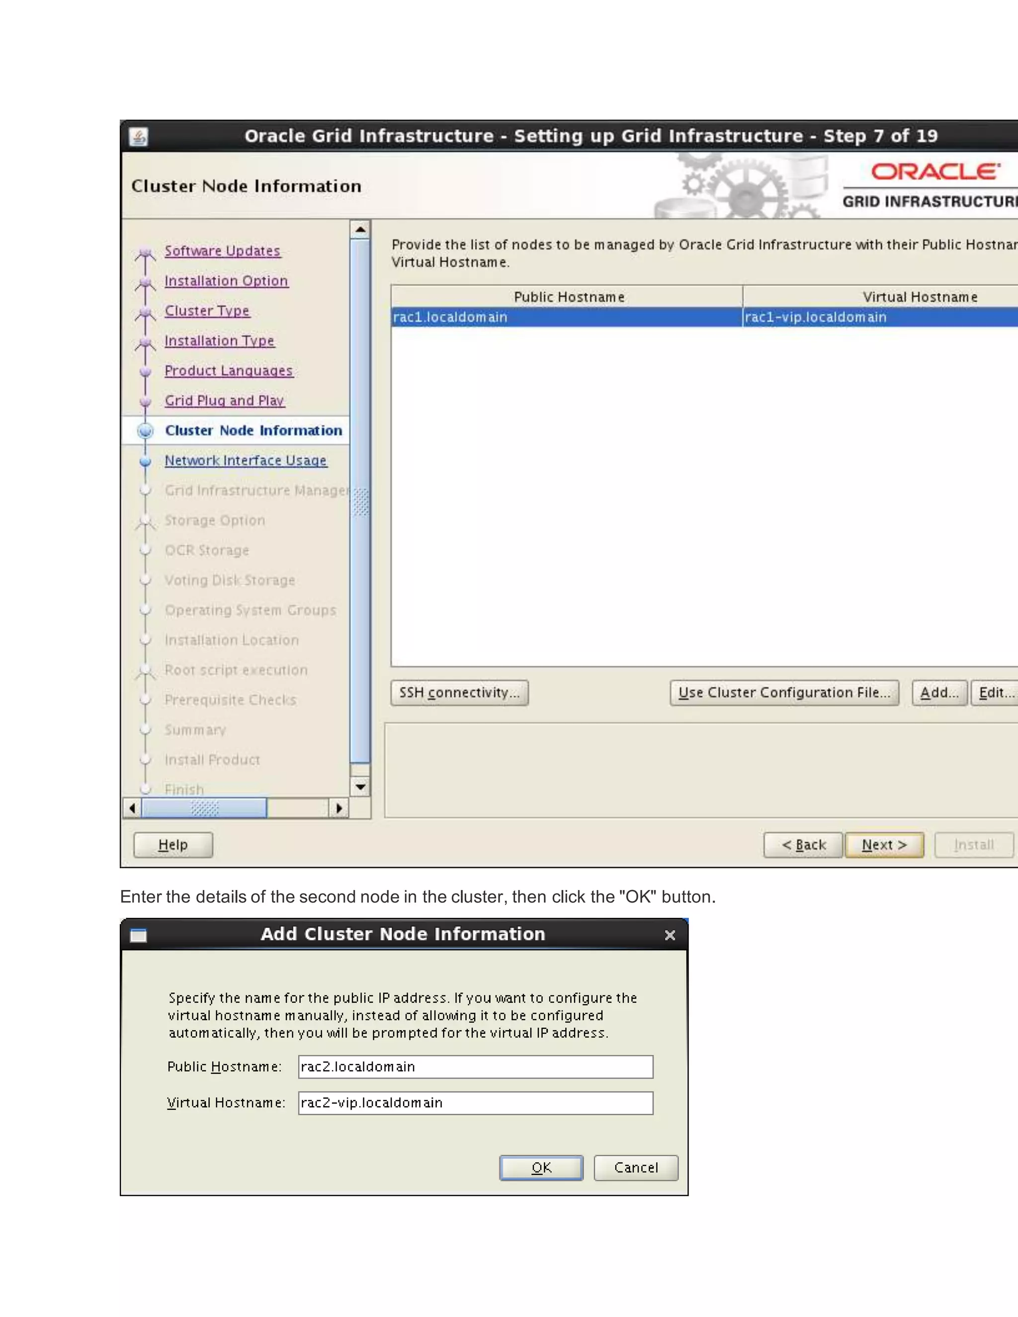Open the Cluster Type step
Screen dimensions: 1018x1317
click(207, 311)
